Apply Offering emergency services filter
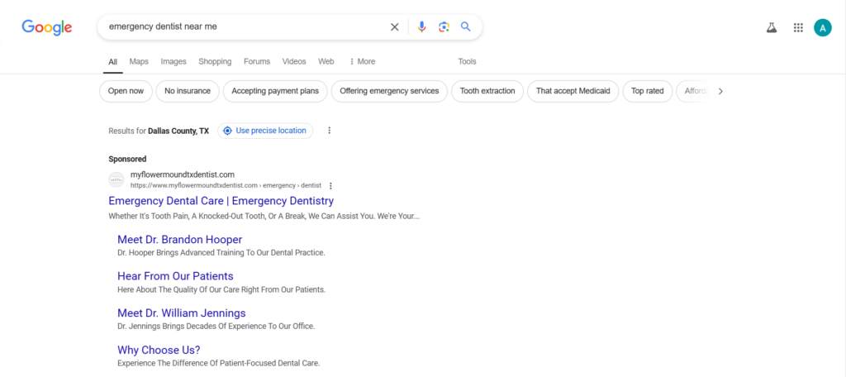The width and height of the screenshot is (846, 377). [389, 91]
